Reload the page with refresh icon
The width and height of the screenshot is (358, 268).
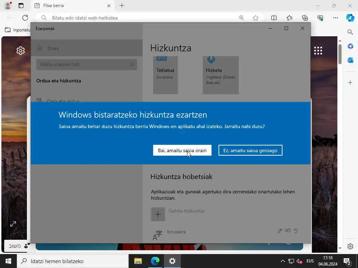pyautogui.click(x=25, y=18)
